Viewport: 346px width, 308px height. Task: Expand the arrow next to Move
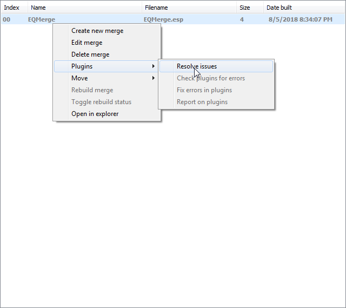click(154, 78)
